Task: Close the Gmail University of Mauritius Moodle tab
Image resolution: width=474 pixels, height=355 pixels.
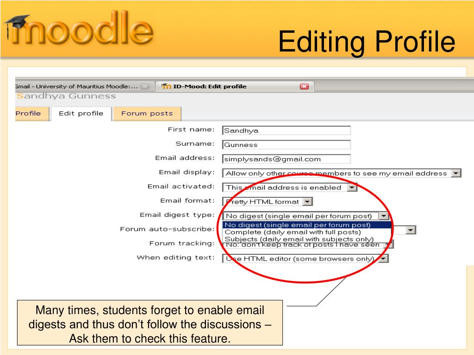Action: click(145, 86)
